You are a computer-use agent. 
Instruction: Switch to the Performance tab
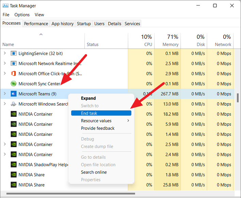[36, 24]
